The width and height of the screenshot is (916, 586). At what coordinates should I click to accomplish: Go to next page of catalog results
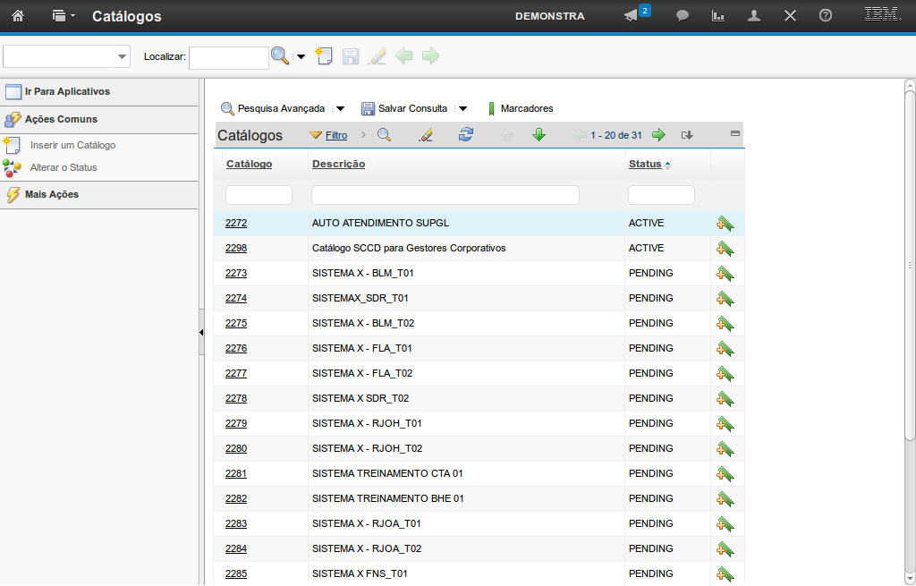[x=658, y=135]
